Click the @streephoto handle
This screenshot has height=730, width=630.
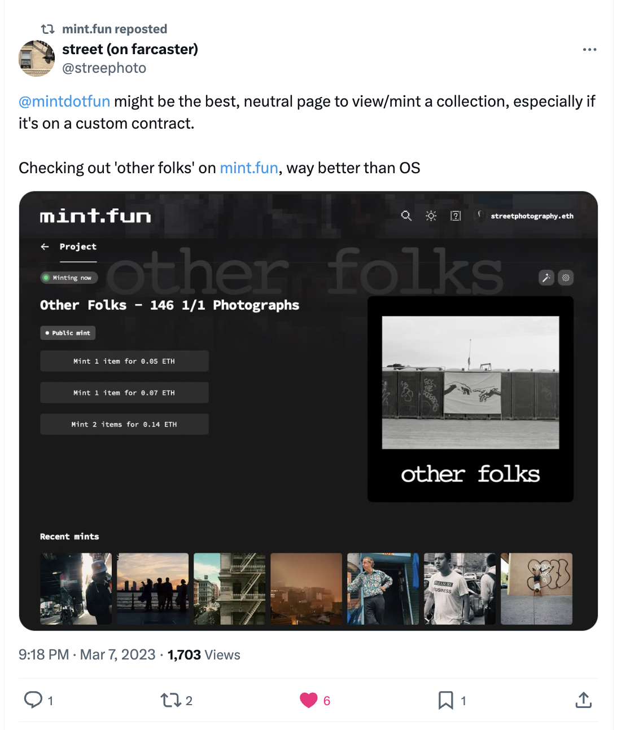(104, 68)
